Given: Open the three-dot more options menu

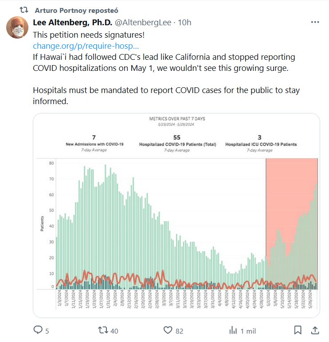Looking at the screenshot, I should tap(314, 22).
